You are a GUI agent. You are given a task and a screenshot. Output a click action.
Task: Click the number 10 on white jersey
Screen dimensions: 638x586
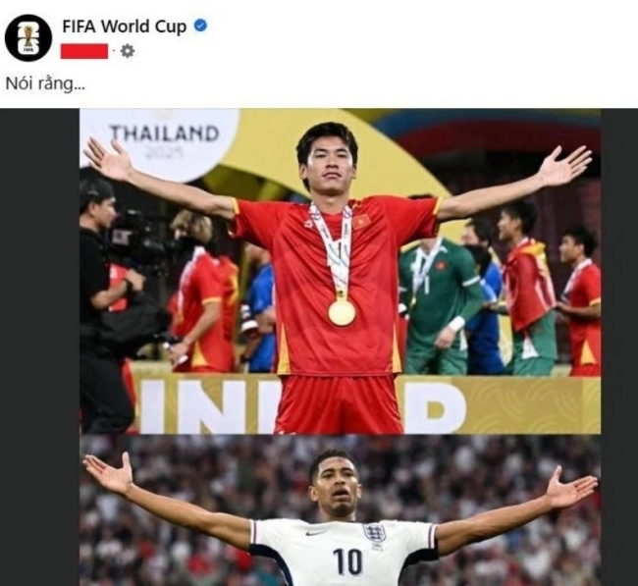coord(347,561)
